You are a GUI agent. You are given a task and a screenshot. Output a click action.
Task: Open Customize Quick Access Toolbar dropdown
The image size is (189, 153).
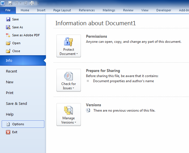pos(38,3)
